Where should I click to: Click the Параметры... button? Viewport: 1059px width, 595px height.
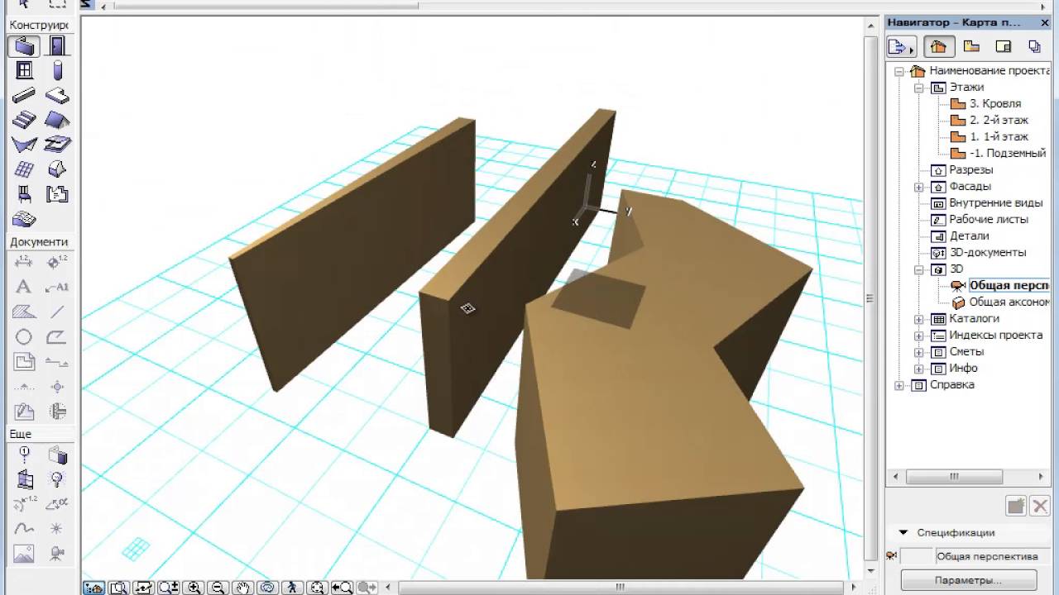click(968, 580)
